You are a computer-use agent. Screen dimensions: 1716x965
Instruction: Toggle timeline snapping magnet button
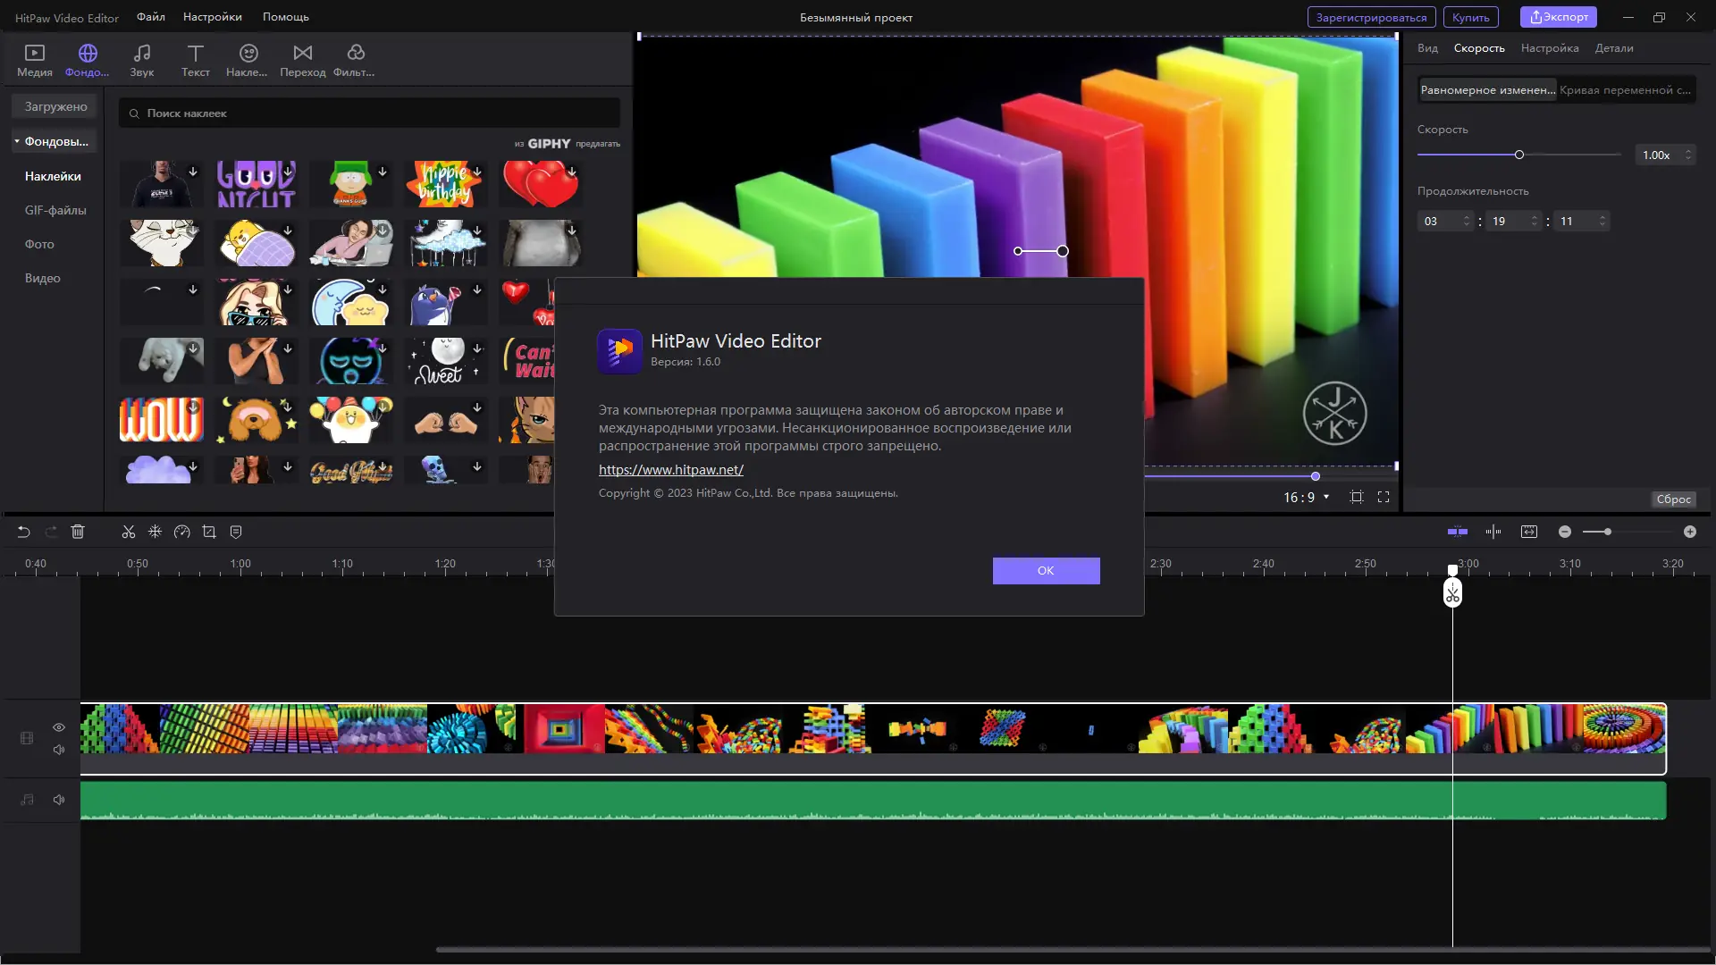(1458, 532)
